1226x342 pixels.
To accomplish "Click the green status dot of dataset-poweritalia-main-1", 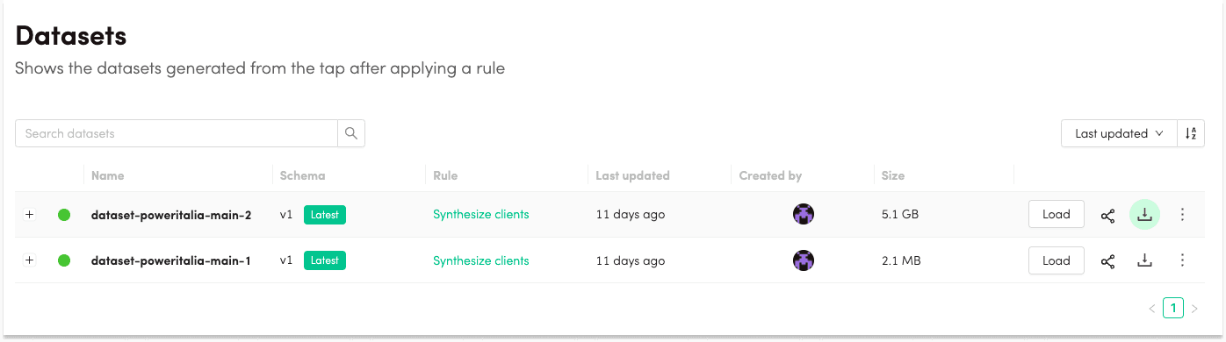I will (x=64, y=260).
